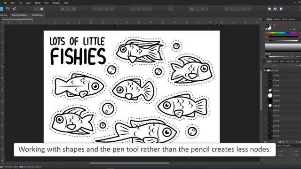Click the adjustments icon below Layers list
Image resolution: width=301 pixels, height=169 pixels.
[284, 142]
